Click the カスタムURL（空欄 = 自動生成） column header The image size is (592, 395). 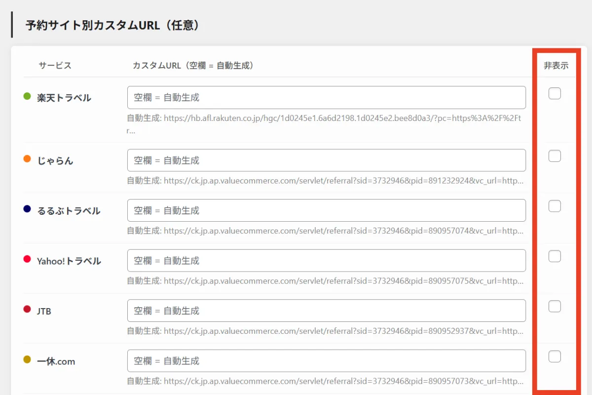[193, 66]
